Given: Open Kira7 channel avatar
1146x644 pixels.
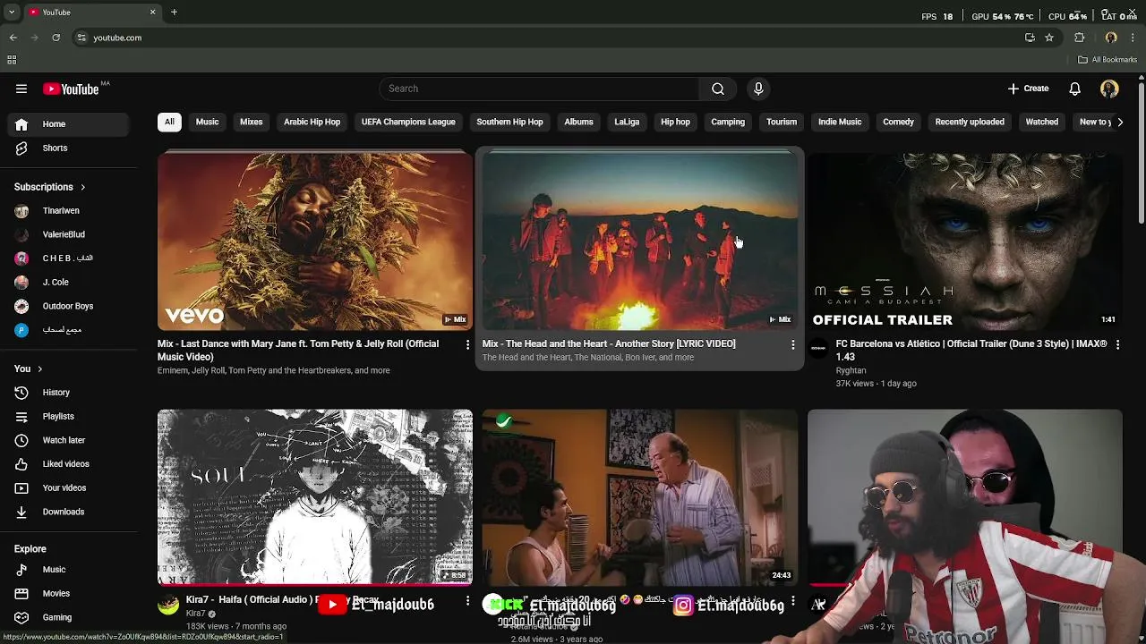Looking at the screenshot, I should tap(168, 605).
